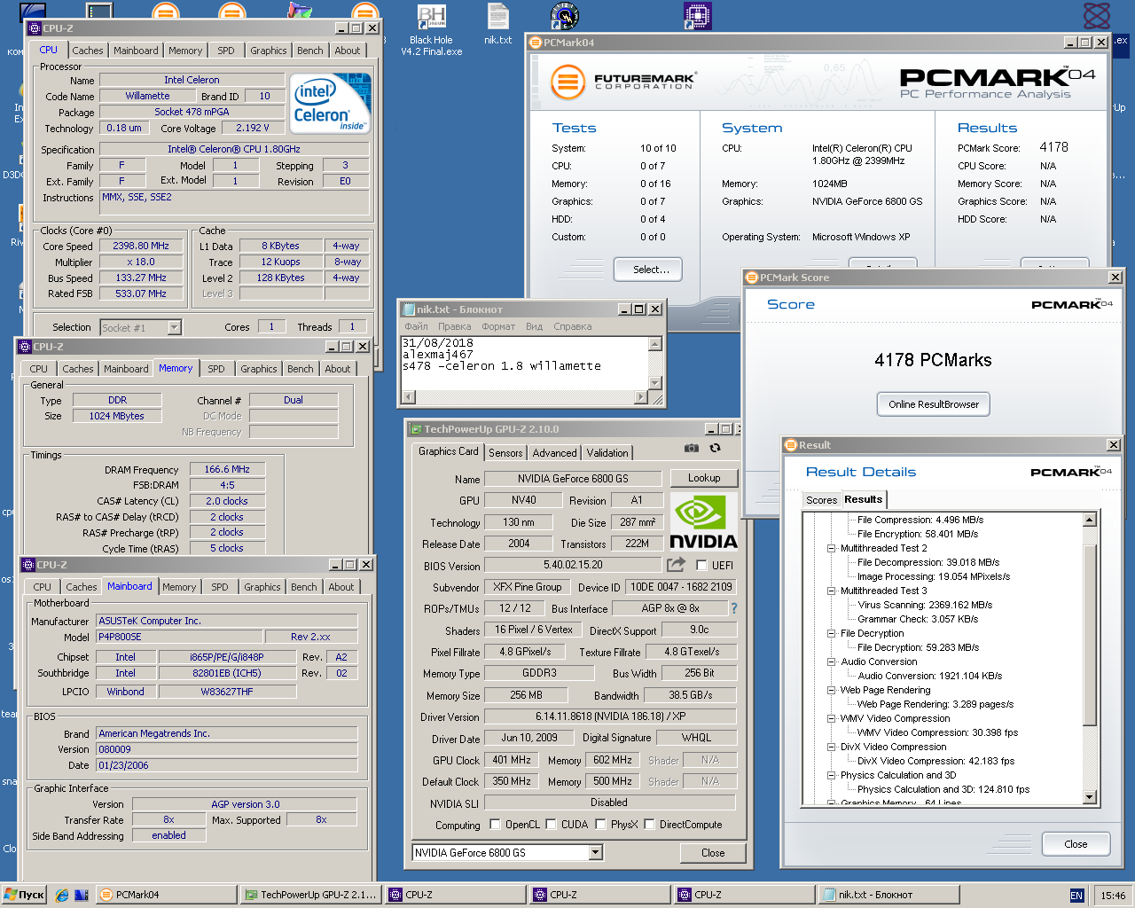Click the EN language indicator in tray
Screen dimensions: 1135x908
1076,896
